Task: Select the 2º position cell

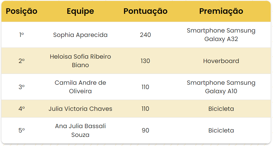Action: point(21,61)
